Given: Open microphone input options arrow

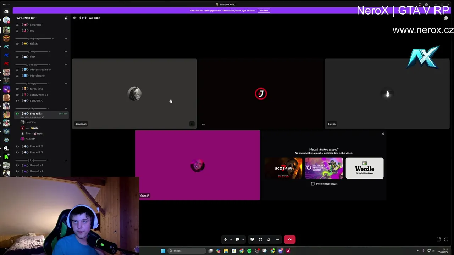Looking at the screenshot, I should [x=231, y=239].
